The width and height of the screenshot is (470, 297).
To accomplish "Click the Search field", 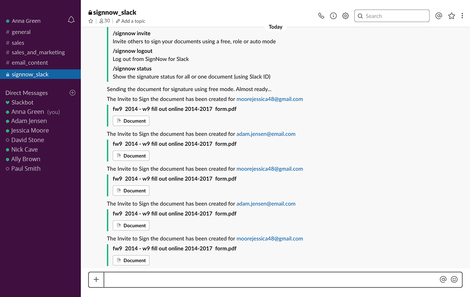I will pos(392,16).
